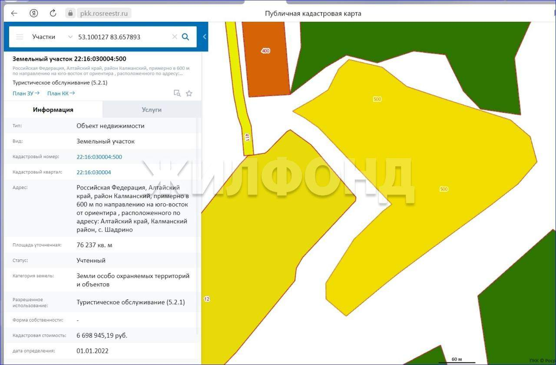Clear the coordinates with the × icon

coord(175,37)
